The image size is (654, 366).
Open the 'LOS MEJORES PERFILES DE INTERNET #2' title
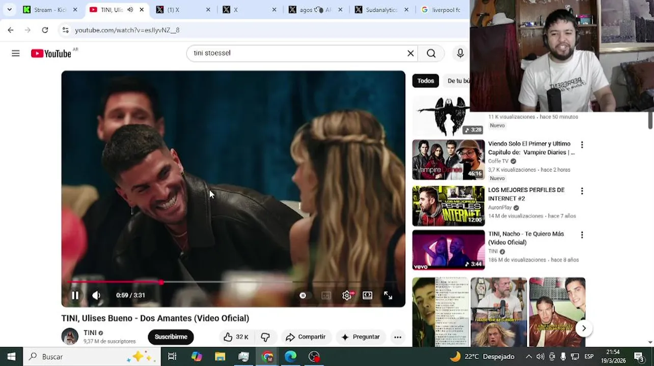[526, 194]
